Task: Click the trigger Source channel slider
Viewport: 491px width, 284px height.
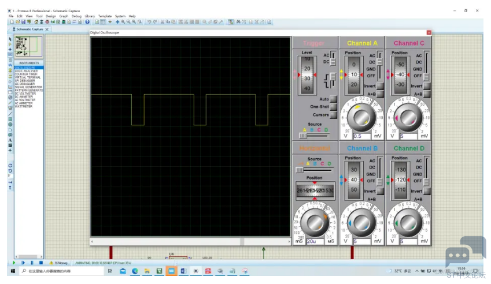Action: pos(314,136)
